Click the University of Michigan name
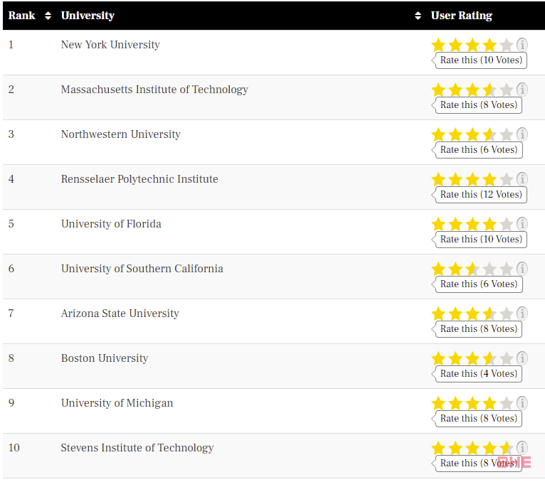 pos(117,403)
